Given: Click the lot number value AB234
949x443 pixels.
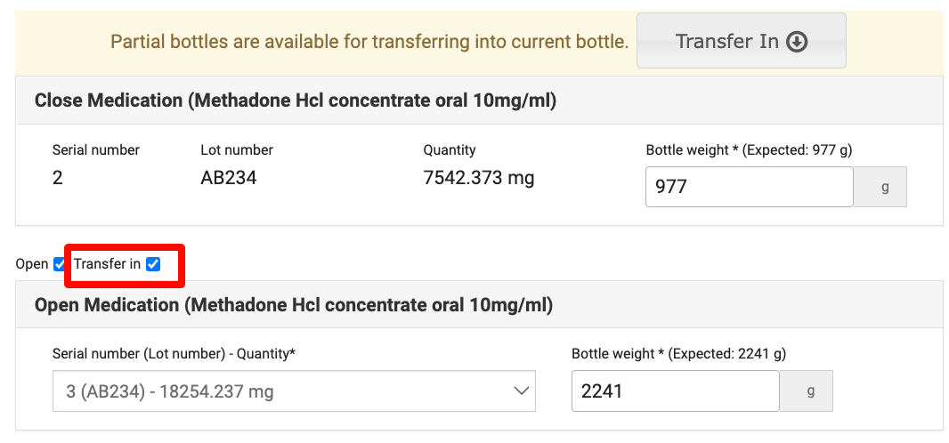Looking at the screenshot, I should [x=229, y=178].
